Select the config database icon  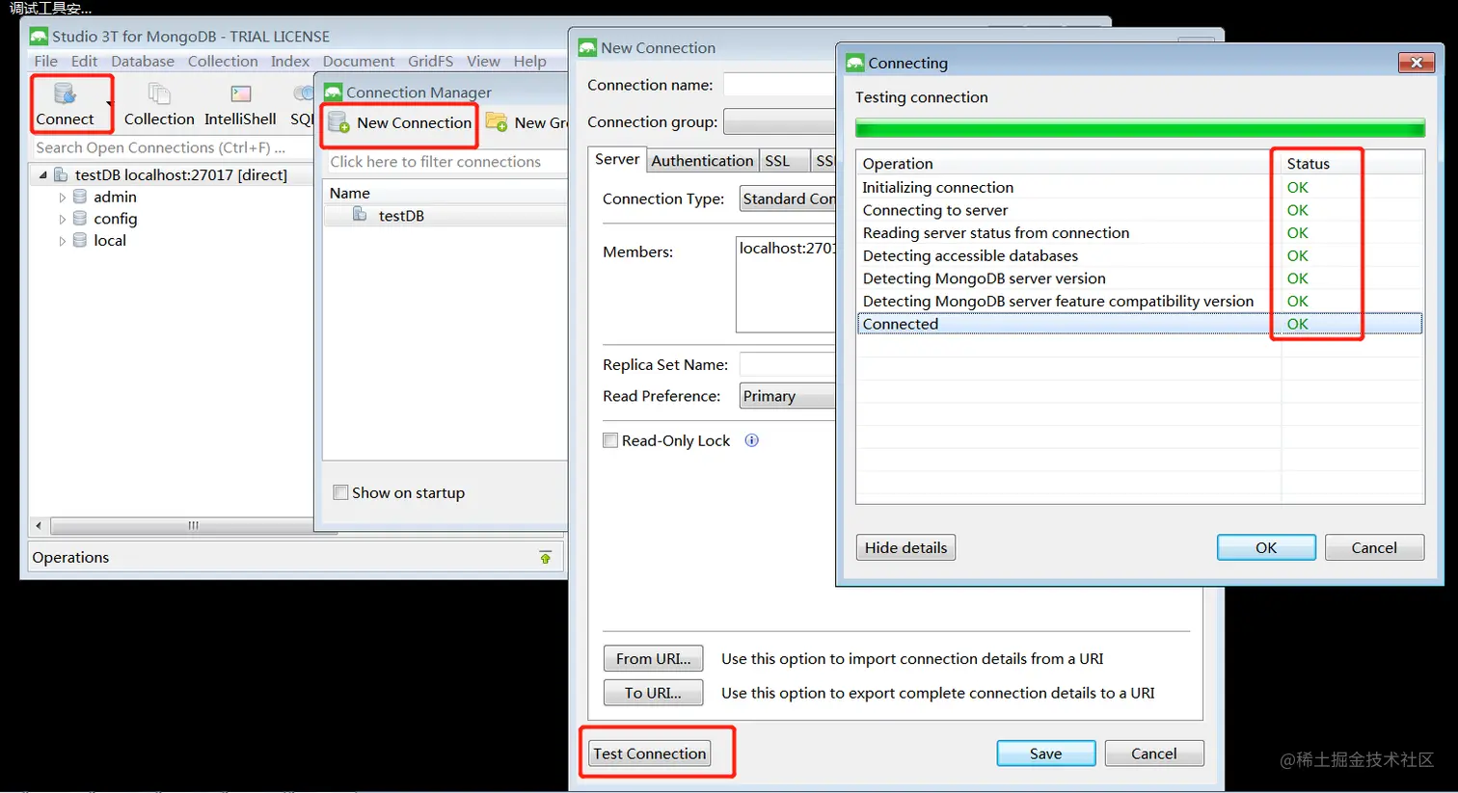tap(80, 219)
